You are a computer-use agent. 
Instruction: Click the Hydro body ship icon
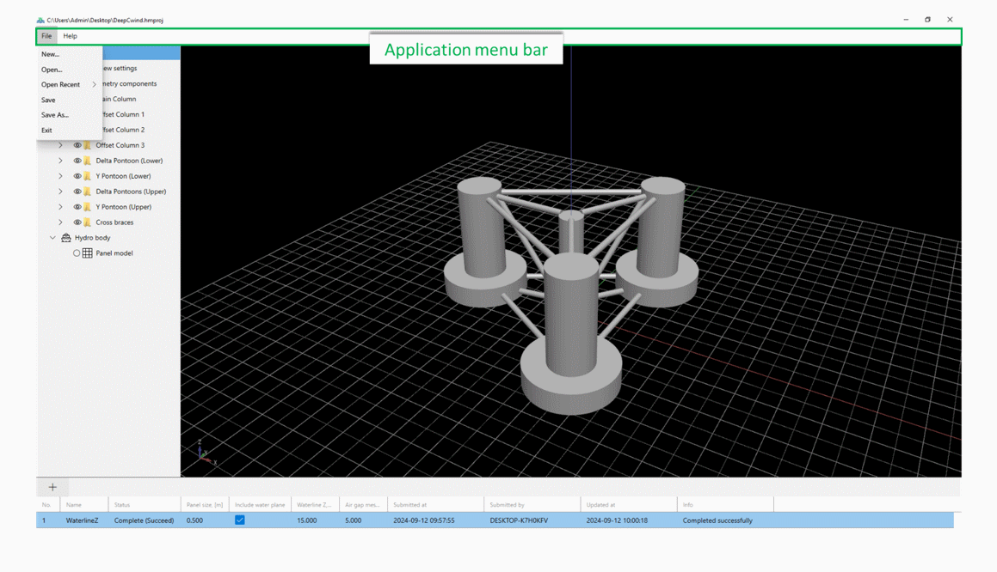[66, 237]
